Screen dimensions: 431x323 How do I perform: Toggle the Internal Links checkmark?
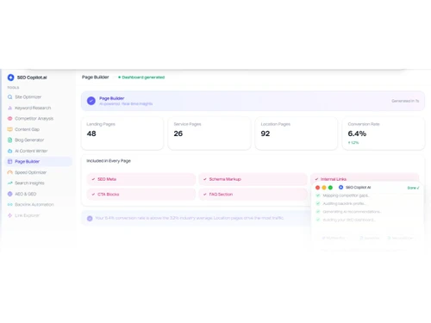coord(316,179)
